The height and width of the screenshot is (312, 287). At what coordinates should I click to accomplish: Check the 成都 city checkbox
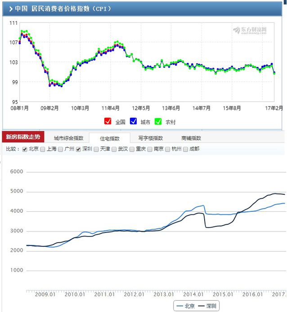tap(185, 149)
